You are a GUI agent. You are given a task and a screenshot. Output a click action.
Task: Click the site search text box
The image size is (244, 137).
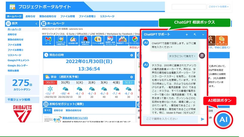[189, 7]
